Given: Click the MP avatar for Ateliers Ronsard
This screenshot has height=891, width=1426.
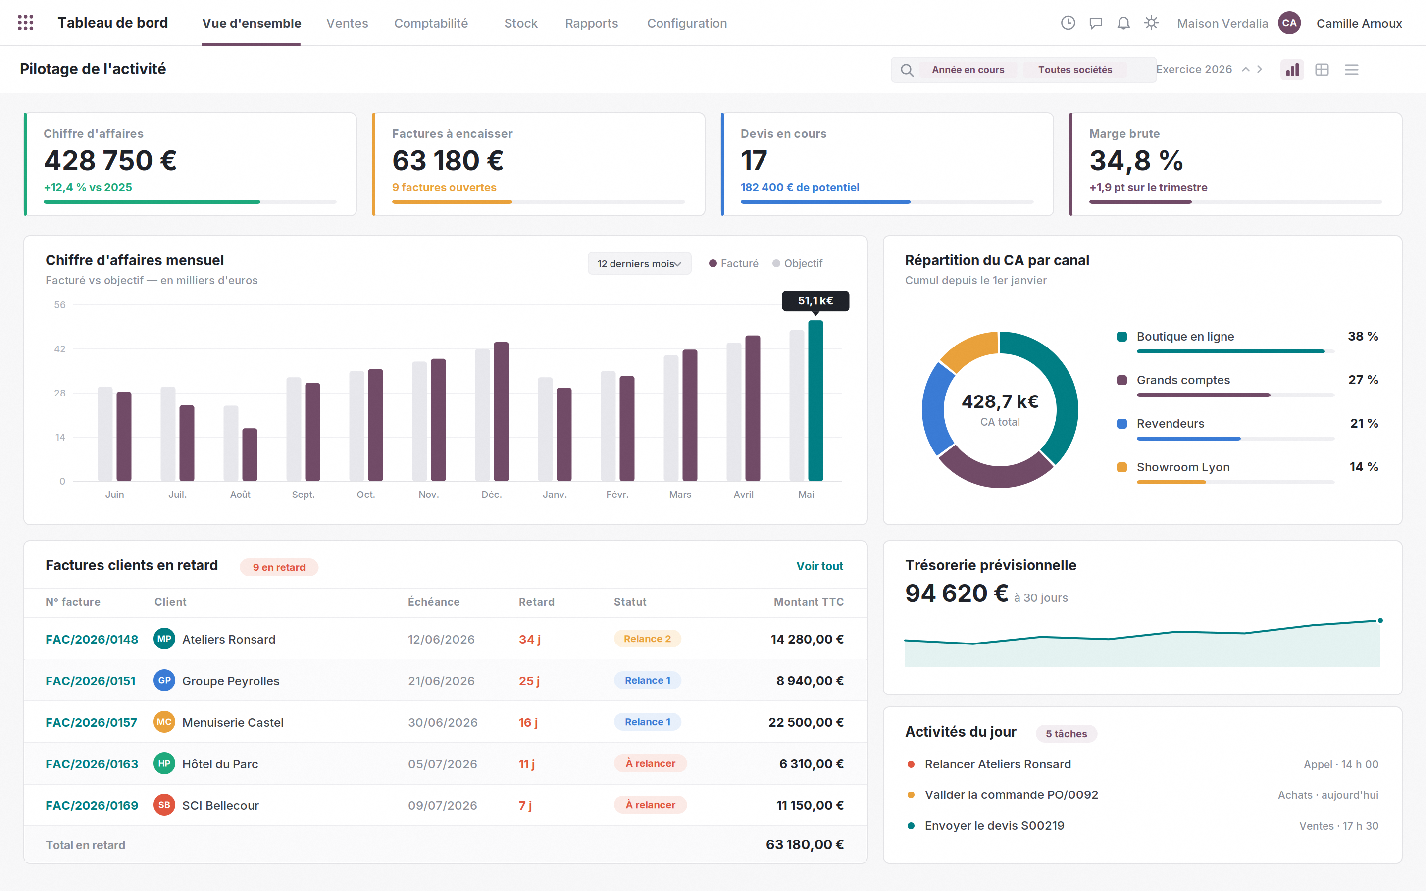Looking at the screenshot, I should point(164,639).
